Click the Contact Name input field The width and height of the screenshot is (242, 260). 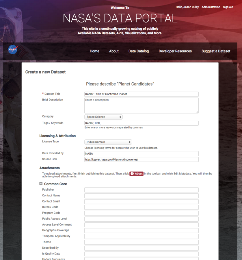coord(142,196)
